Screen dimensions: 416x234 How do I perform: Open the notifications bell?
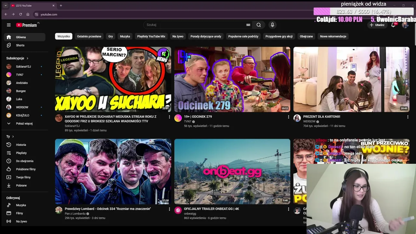[394, 25]
